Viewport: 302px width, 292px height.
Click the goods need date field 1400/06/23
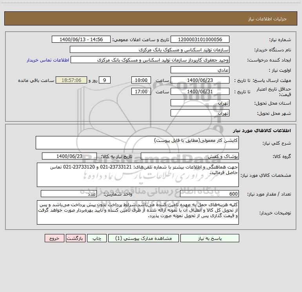click(x=69, y=156)
